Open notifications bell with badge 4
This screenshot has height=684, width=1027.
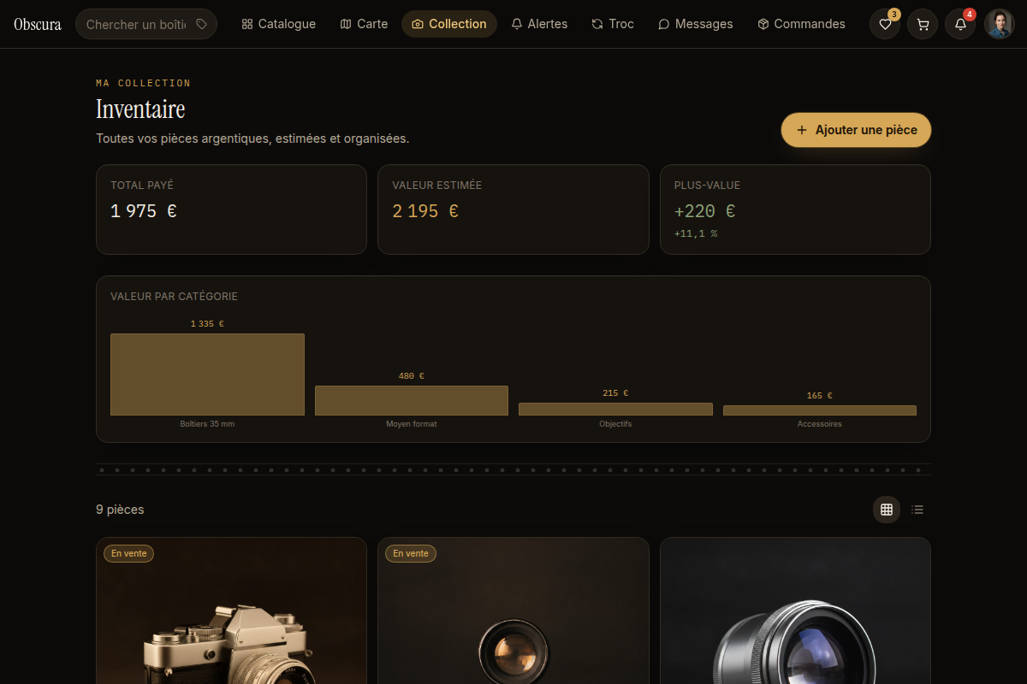(960, 24)
